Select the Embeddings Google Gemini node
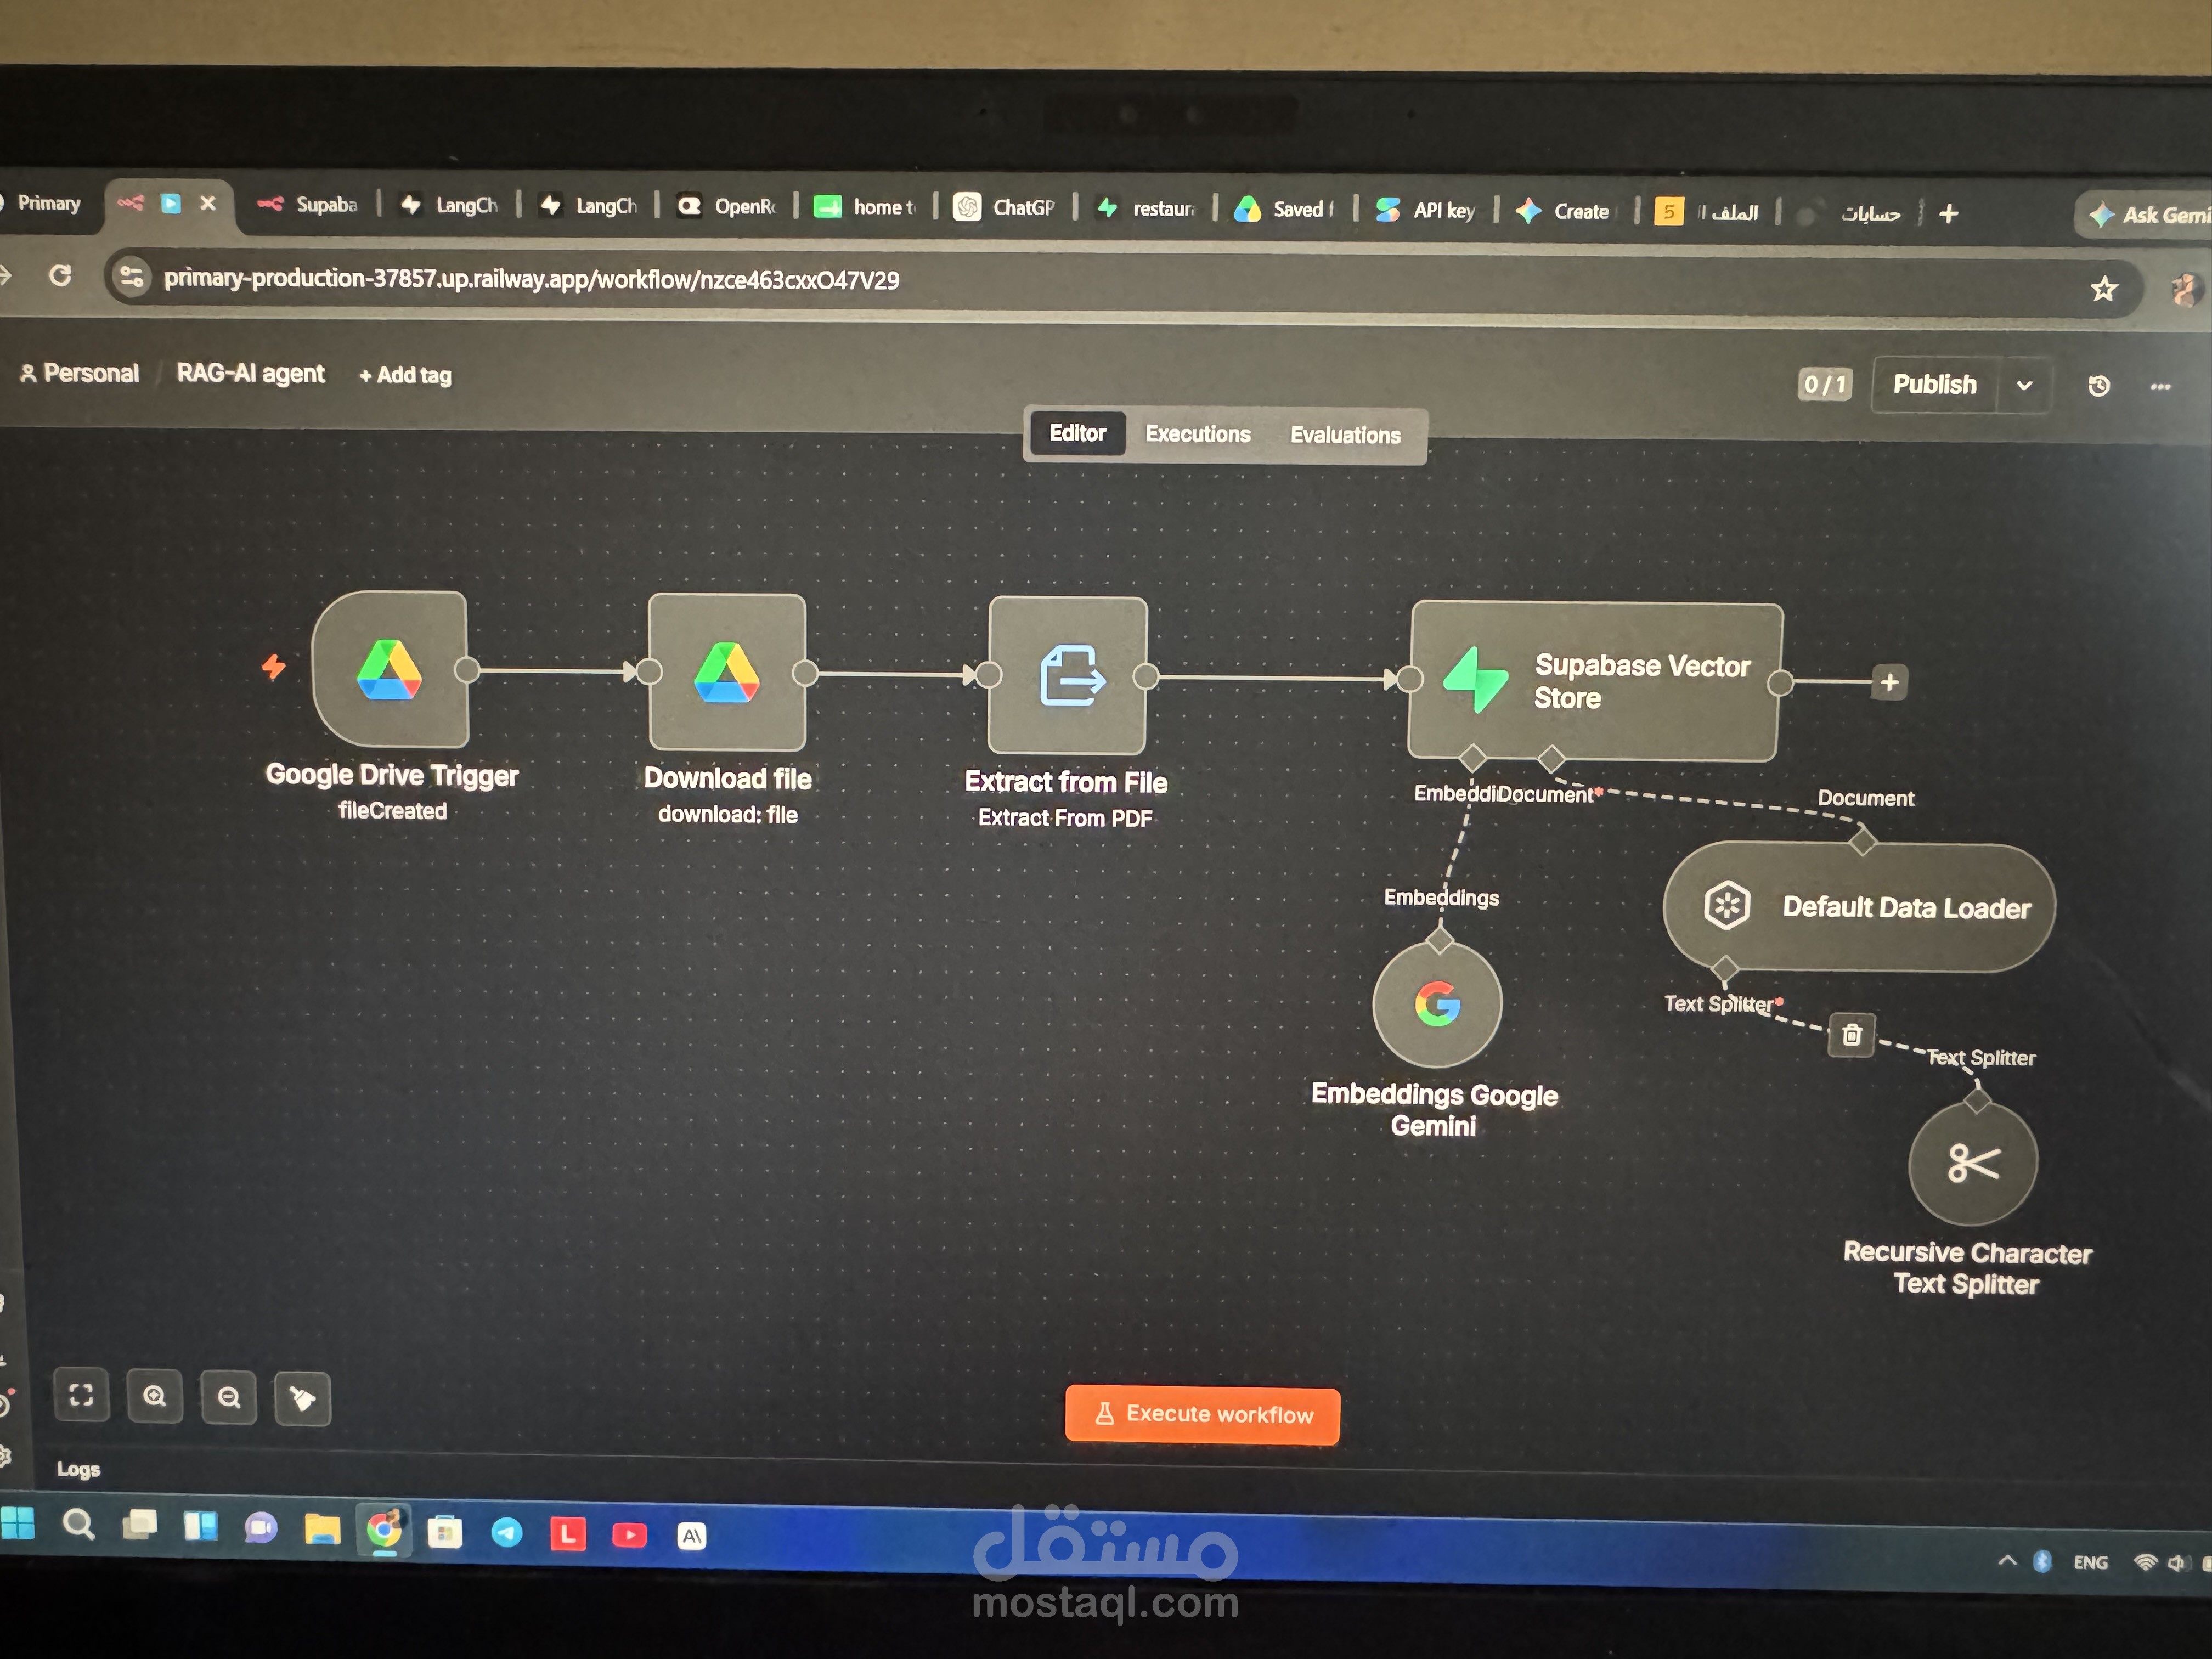Screen dimensions: 2212x1659 click(1437, 1004)
